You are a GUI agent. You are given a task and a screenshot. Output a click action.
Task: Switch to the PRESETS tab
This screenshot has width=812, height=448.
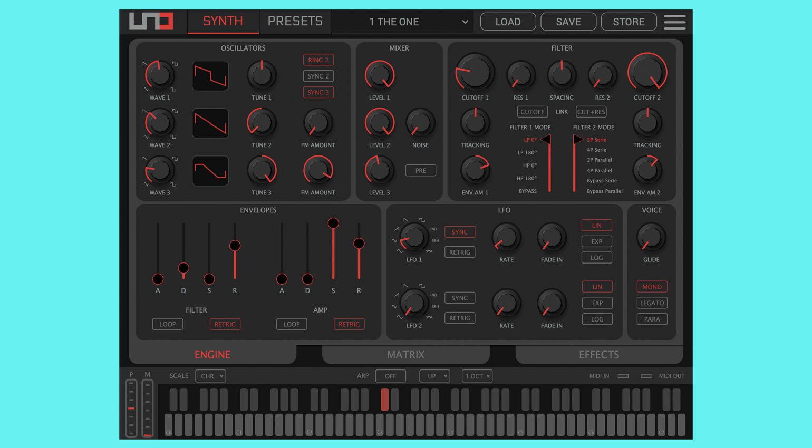(x=295, y=22)
